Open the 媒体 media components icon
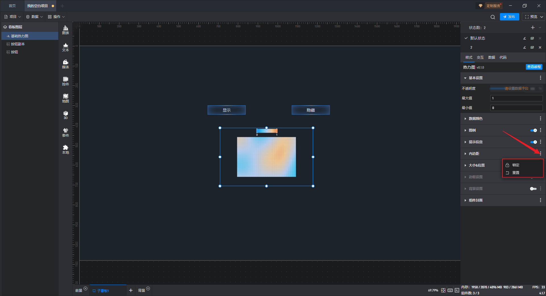 (x=65, y=64)
